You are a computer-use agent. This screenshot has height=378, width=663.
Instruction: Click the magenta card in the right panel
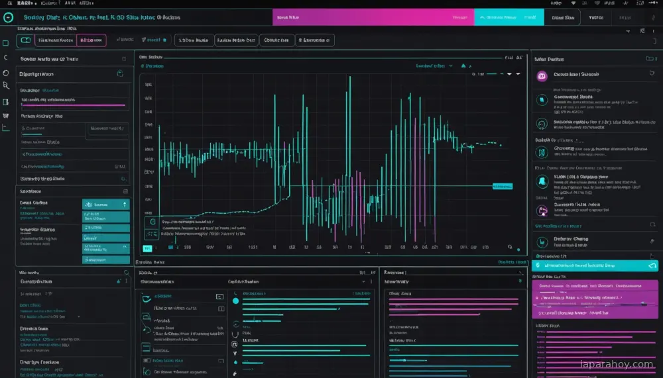pos(595,299)
